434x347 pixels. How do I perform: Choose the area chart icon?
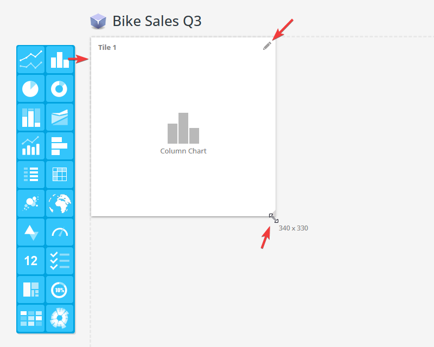60,117
